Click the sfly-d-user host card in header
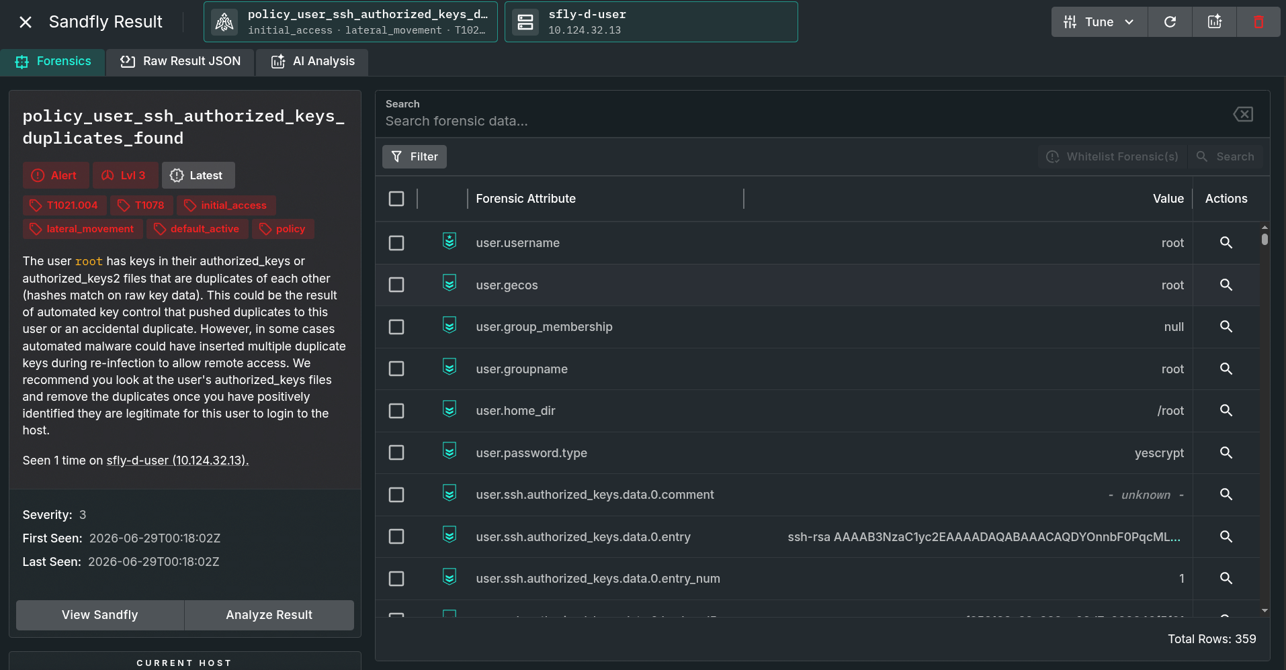 pyautogui.click(x=651, y=22)
